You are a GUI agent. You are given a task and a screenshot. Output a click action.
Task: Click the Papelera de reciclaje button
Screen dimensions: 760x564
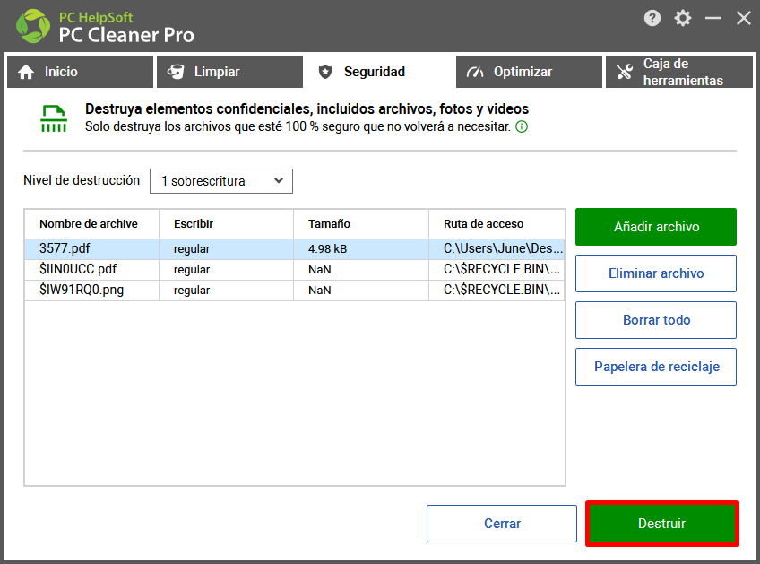tap(656, 367)
